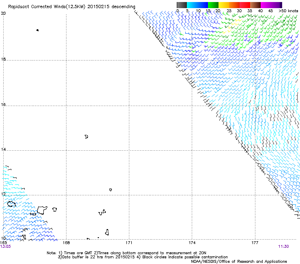Click the 'Data buffer is 22 hrs' note
300x264 pixels.
tap(81, 257)
